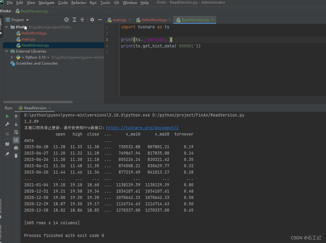This screenshot has width=326, height=243.
Task: Click '1.2.89' version output line
Action: pos(31,121)
